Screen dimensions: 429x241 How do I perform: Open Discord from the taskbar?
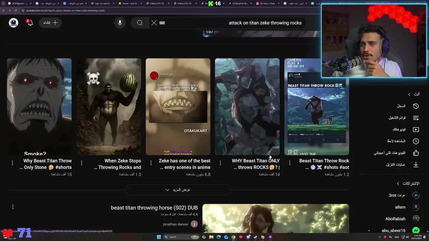coord(248,237)
